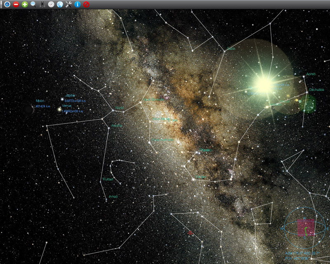The width and height of the screenshot is (330, 264).
Task: Click the toolbar drag handle grip
Action: point(1,5)
